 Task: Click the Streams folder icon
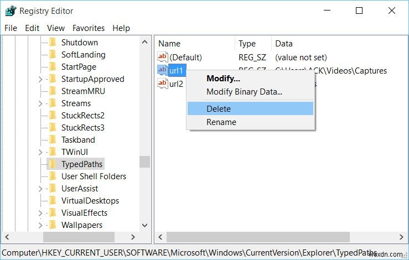(x=53, y=103)
